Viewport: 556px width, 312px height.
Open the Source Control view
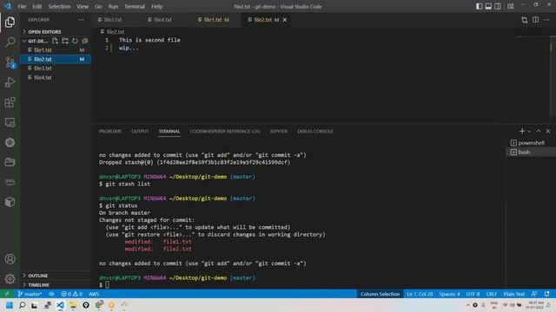(10, 62)
